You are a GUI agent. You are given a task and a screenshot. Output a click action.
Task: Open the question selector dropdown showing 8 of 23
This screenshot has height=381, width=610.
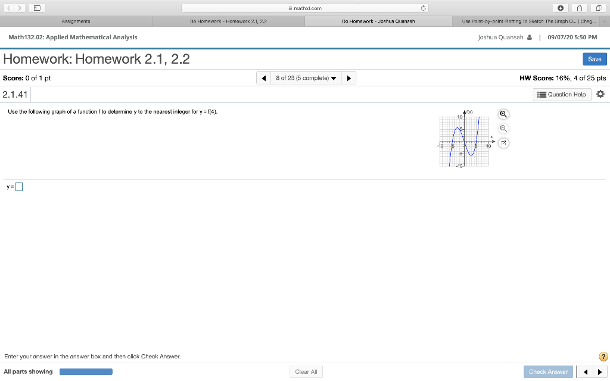click(306, 77)
